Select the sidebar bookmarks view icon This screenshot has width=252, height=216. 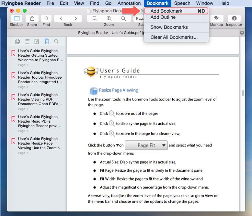tap(47, 41)
